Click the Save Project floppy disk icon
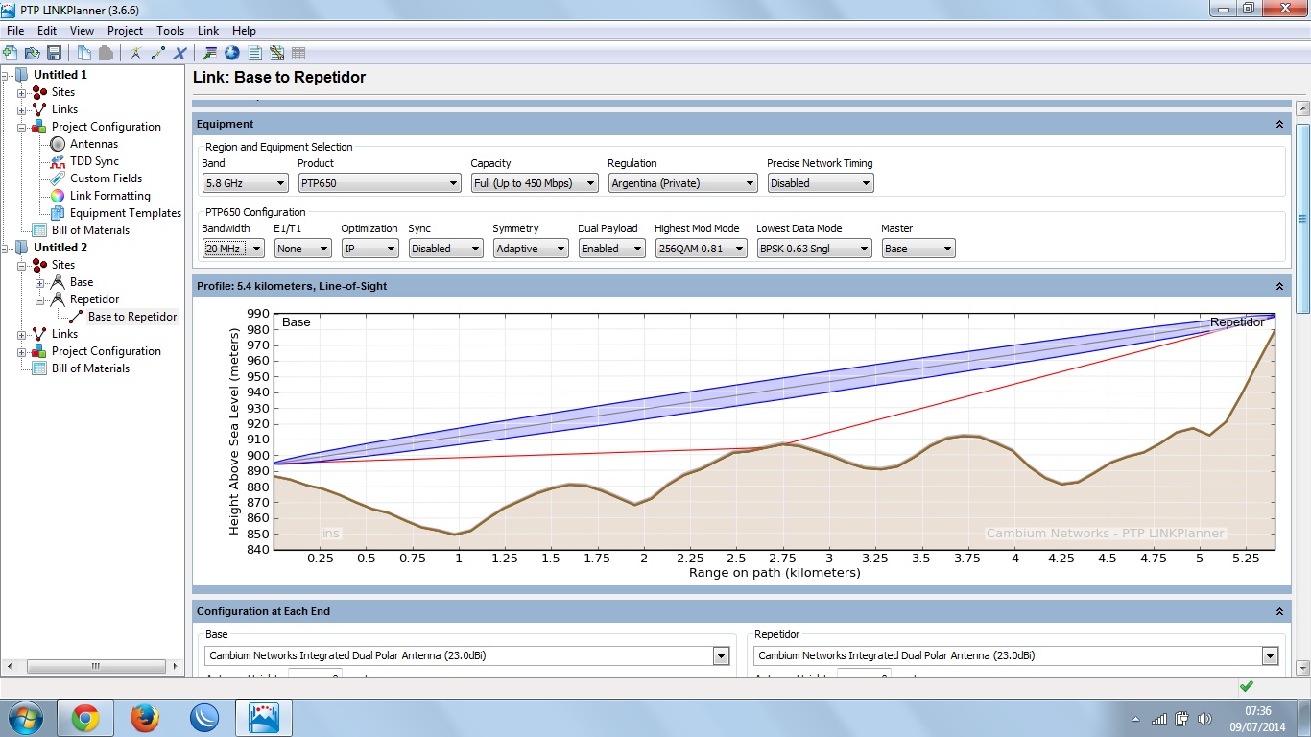 click(54, 54)
